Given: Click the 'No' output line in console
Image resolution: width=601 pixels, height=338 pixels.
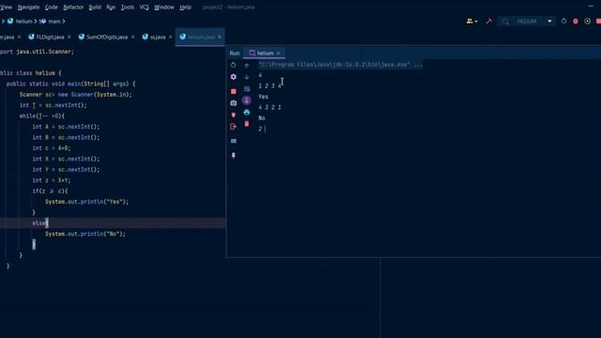Looking at the screenshot, I should [x=262, y=118].
